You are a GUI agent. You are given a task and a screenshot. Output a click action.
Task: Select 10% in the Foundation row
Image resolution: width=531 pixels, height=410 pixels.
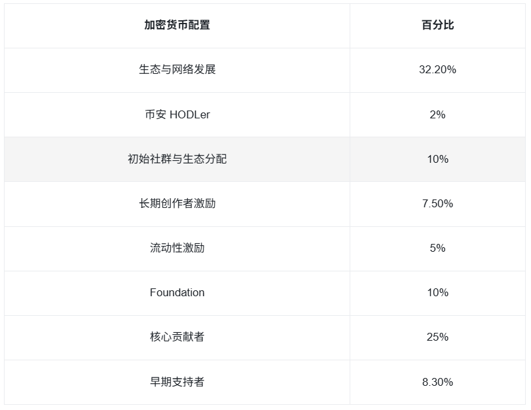[437, 292]
